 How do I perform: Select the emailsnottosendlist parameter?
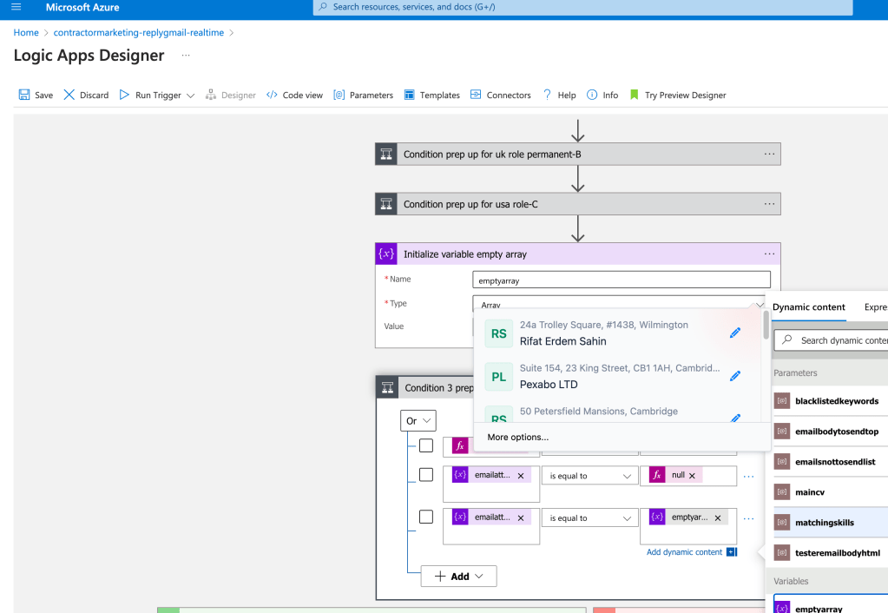(830, 462)
